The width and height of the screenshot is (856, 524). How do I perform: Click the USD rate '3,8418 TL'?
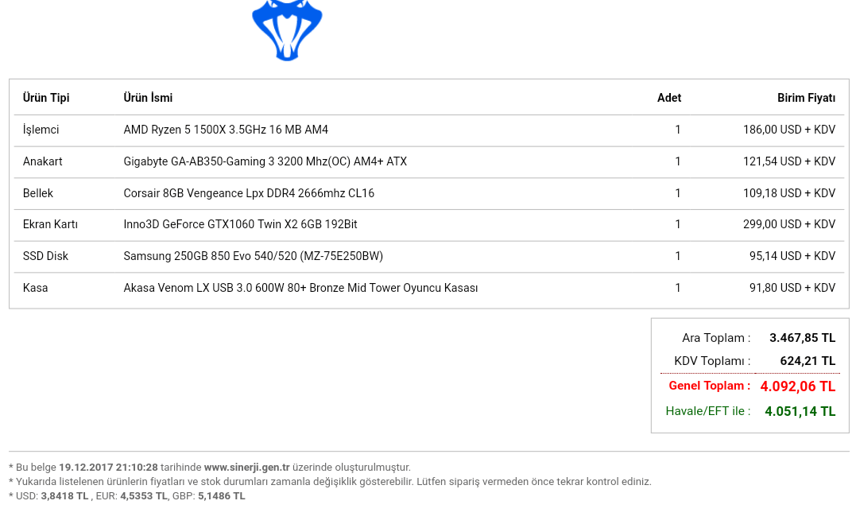click(x=64, y=495)
